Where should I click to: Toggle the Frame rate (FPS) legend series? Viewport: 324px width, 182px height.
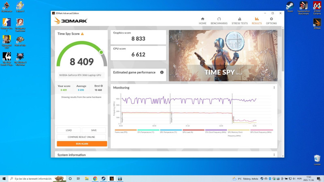(126, 131)
